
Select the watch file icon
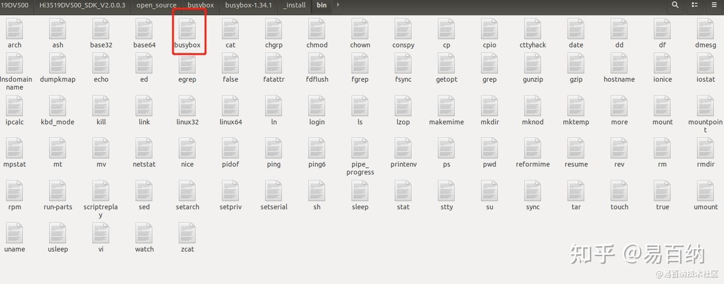[144, 233]
